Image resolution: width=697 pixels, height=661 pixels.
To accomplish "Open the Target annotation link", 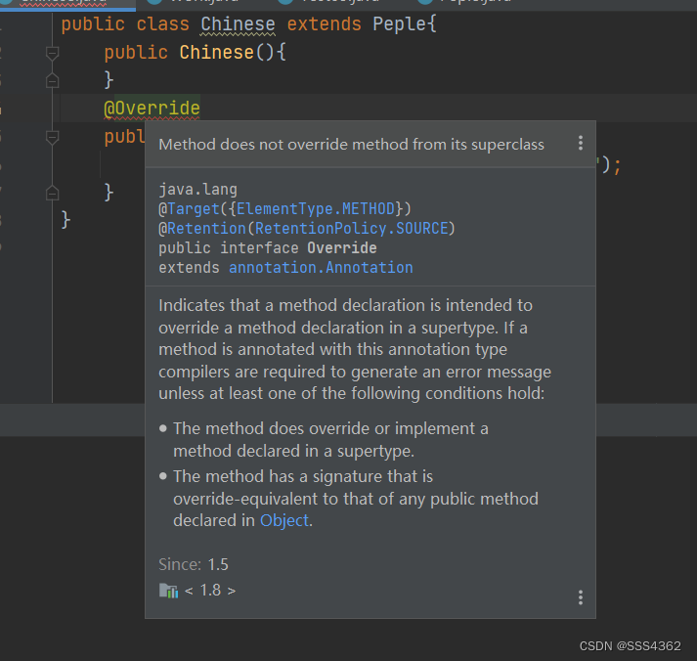I will coord(190,209).
